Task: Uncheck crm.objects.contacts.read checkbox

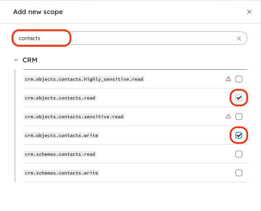Action: click(239, 98)
